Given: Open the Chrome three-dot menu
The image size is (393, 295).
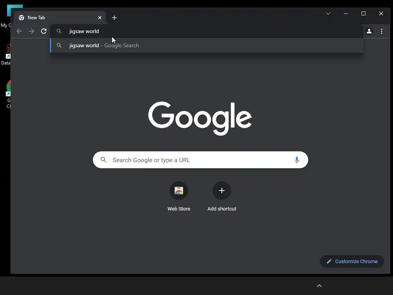Looking at the screenshot, I should click(x=381, y=31).
